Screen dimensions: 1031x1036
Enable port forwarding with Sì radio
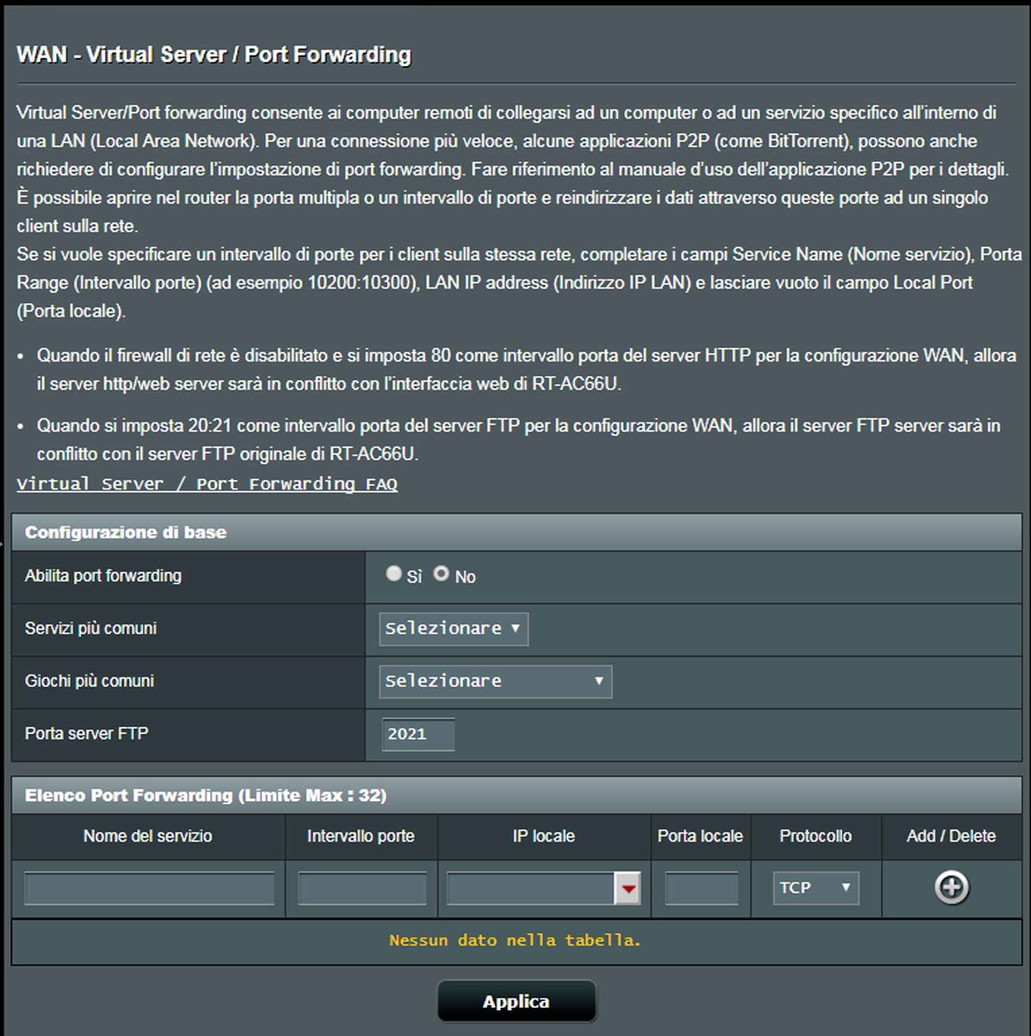(x=393, y=573)
